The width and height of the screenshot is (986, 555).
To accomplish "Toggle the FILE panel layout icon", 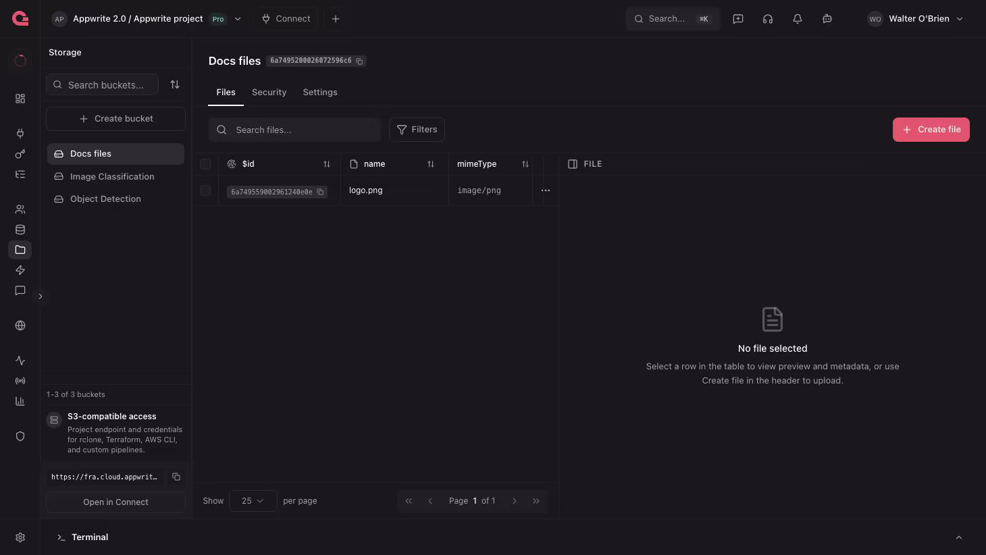I will point(573,164).
